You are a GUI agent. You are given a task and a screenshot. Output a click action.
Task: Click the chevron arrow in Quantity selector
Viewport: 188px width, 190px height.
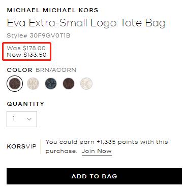tap(29, 119)
